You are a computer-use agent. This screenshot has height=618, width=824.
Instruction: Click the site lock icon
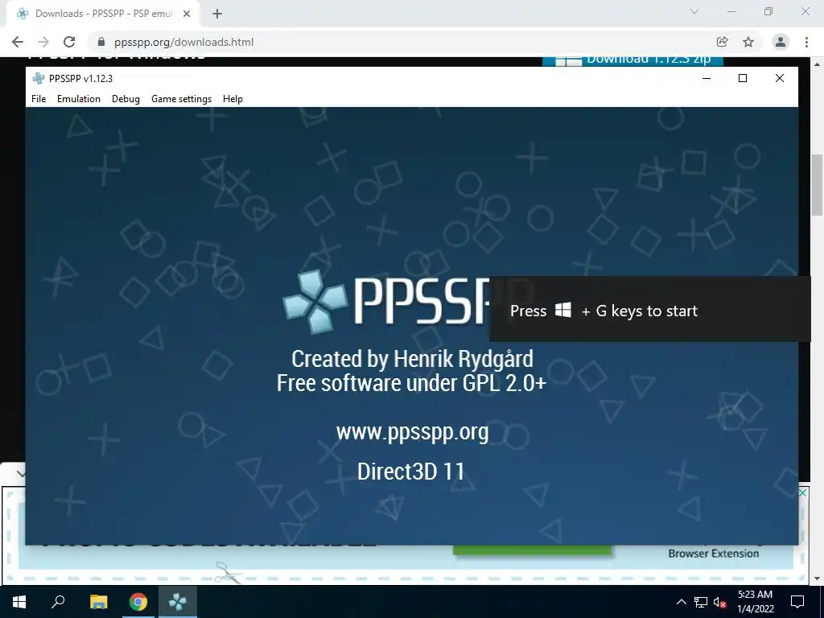(x=101, y=42)
